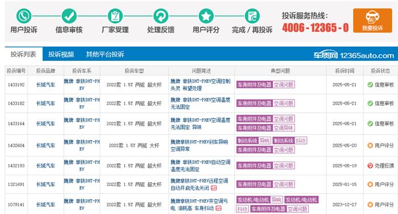Image resolution: width=398 pixels, height=214 pixels.
Task: Click the 用户投诉 phone step icon
Action: [24, 16]
